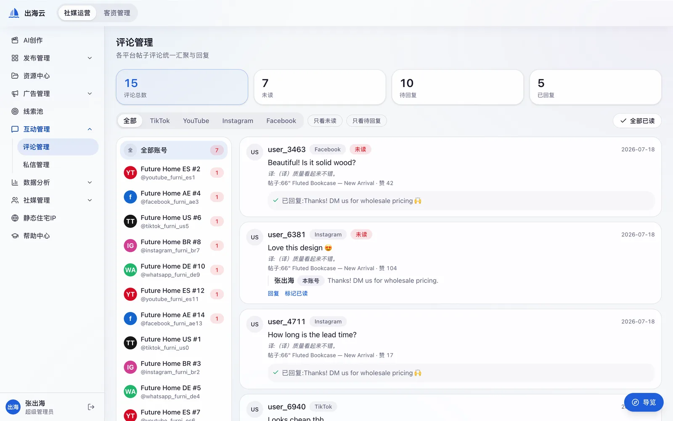
Task: Click the 全部已读 button
Action: click(637, 121)
